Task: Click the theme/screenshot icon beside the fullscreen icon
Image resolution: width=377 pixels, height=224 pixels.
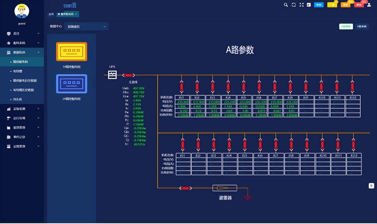Action: point(309,5)
